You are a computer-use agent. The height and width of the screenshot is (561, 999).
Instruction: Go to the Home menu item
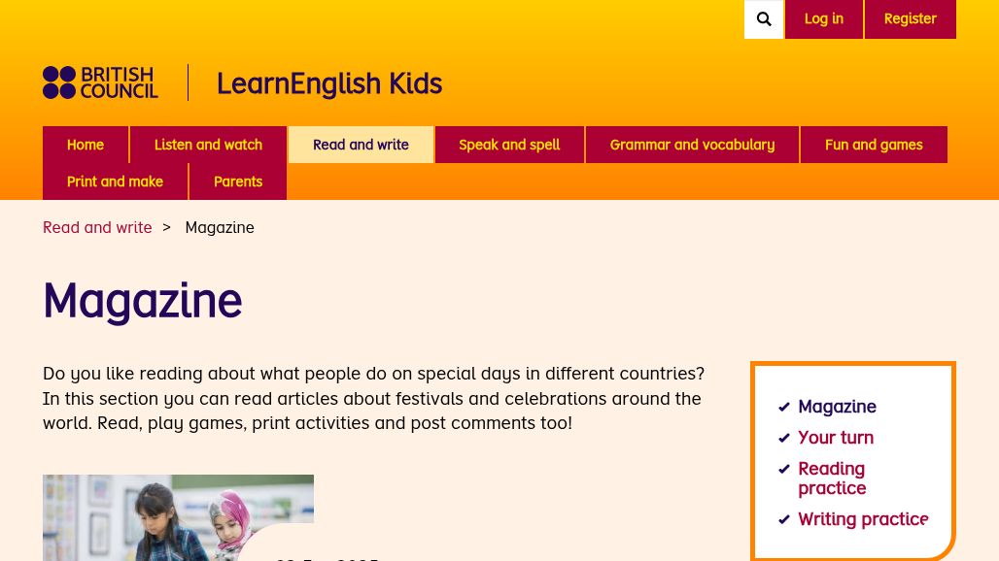(x=86, y=145)
